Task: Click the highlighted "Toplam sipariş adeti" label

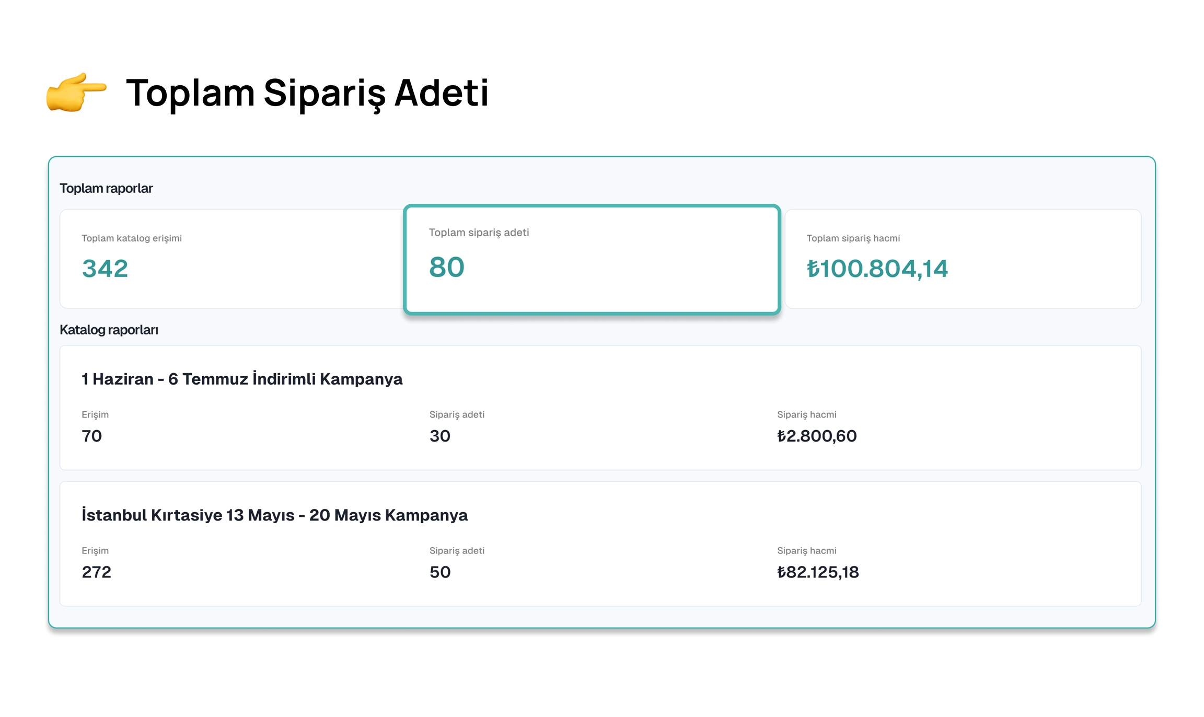Action: (x=479, y=233)
